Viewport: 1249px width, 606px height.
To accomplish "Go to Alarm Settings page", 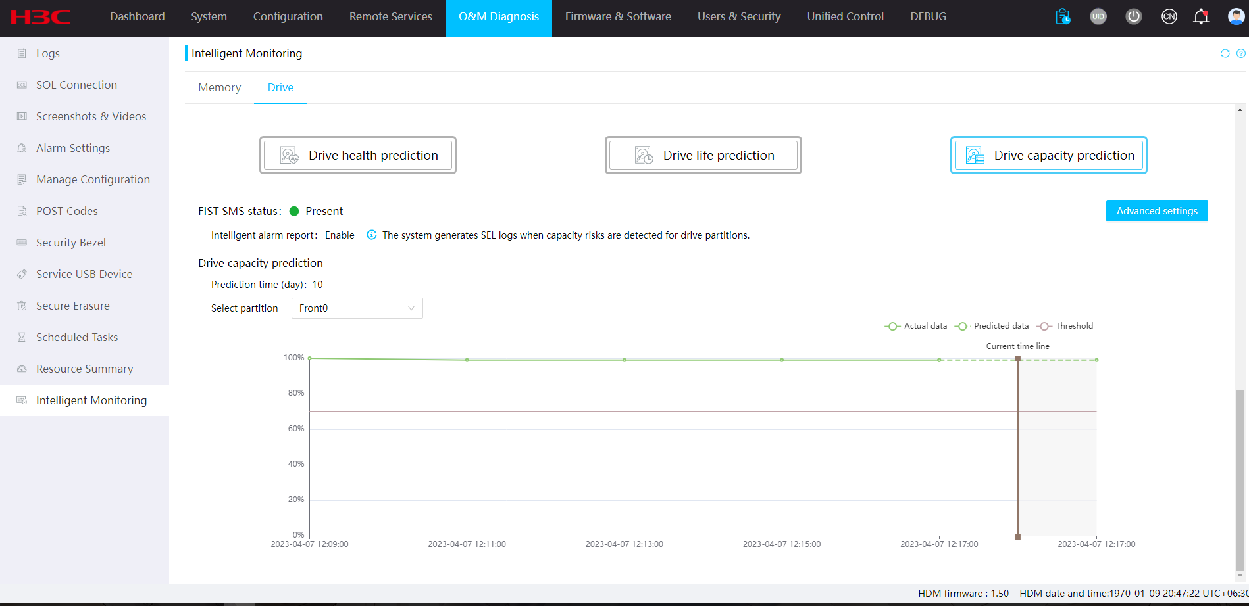I will 73,148.
